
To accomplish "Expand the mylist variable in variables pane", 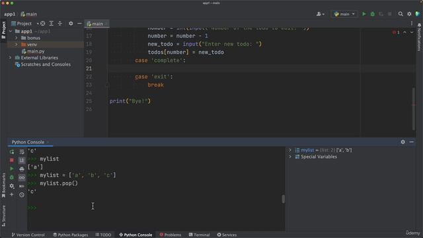I will click(290, 150).
